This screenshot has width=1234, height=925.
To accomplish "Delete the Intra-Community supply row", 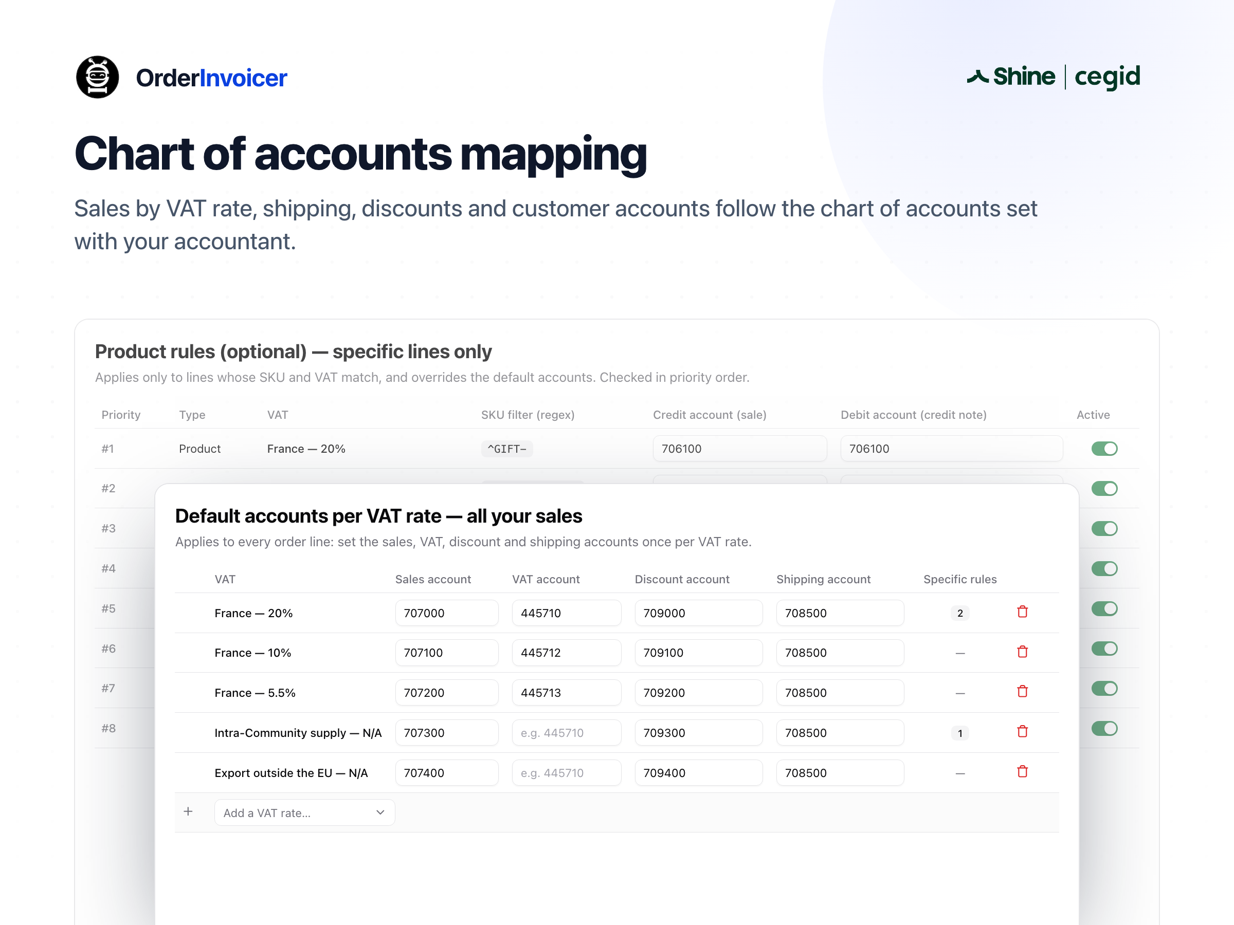I will [1023, 732].
